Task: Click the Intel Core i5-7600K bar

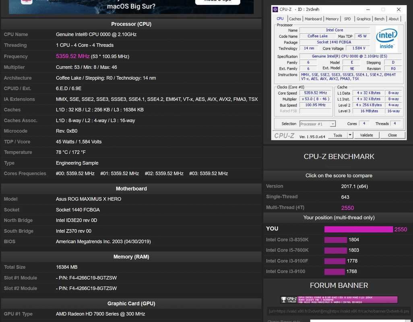Action: [336, 250]
